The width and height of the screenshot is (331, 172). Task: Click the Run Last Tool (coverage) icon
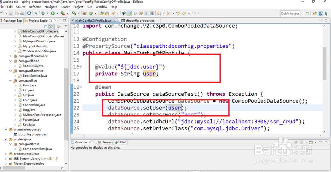63,13
